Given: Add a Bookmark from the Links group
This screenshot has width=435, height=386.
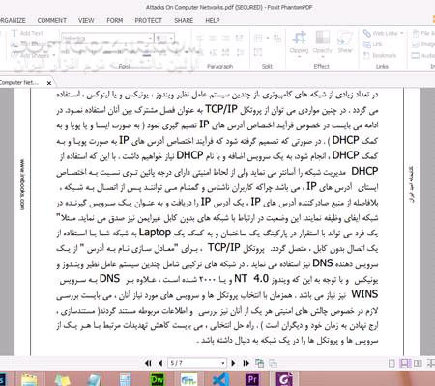Looking at the screenshot, I should point(380,55).
